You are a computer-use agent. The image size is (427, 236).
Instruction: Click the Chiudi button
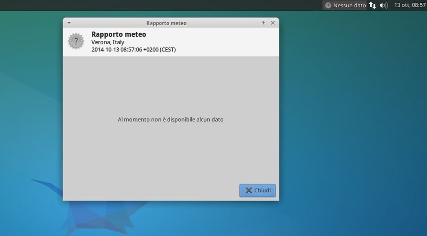tap(257, 190)
